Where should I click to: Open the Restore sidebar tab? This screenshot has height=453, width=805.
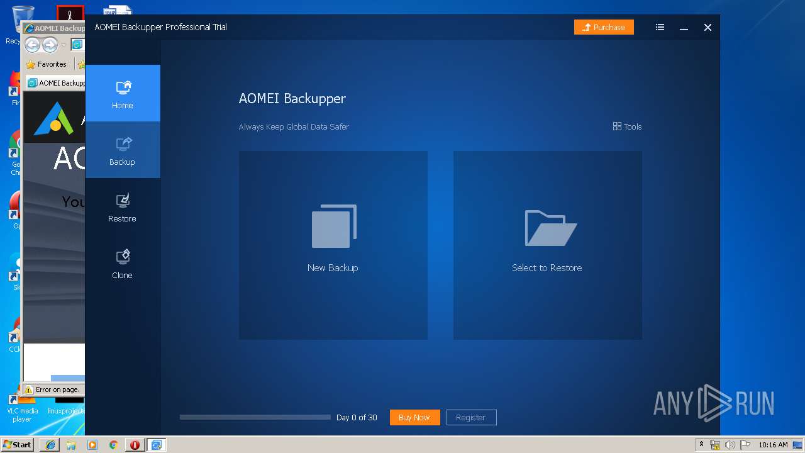(123, 206)
